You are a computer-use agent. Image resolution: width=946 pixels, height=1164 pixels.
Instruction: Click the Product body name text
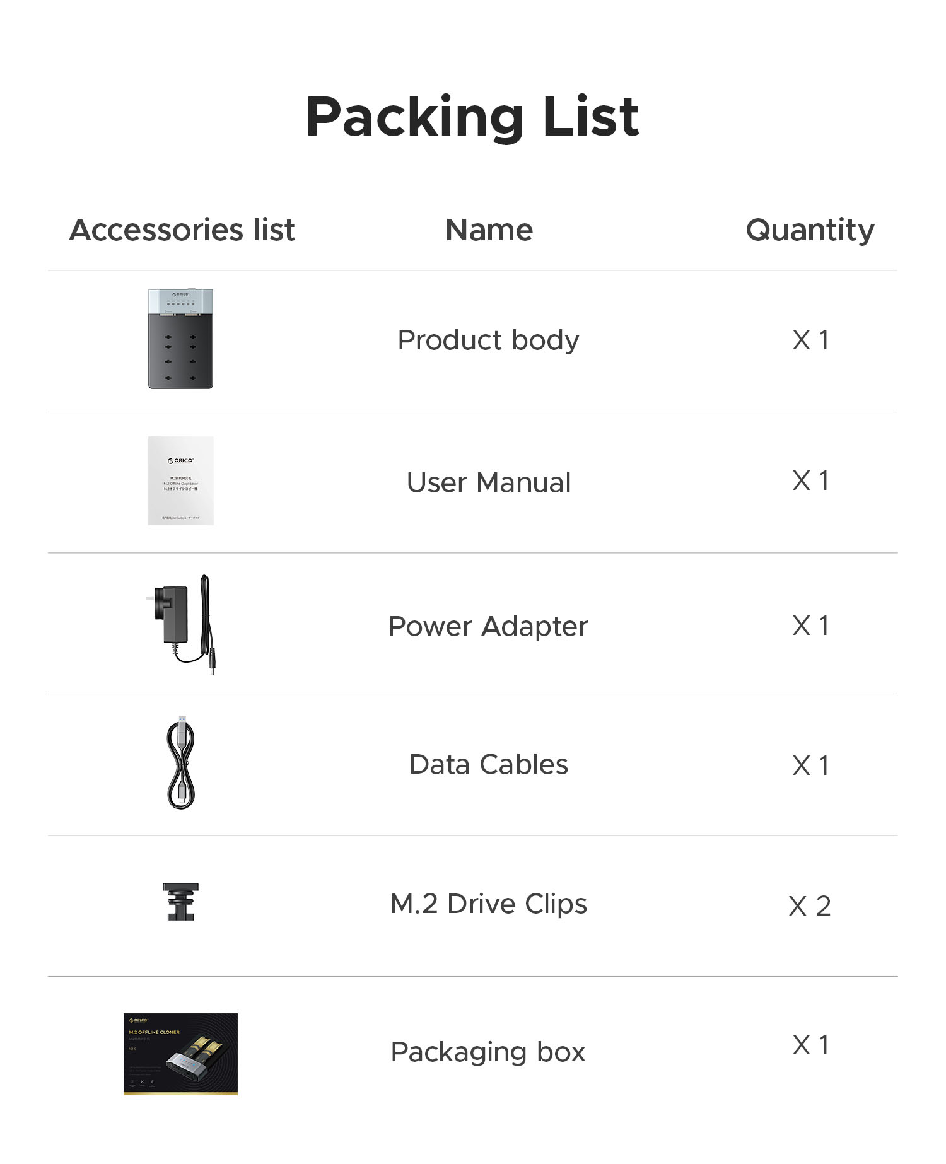488,340
